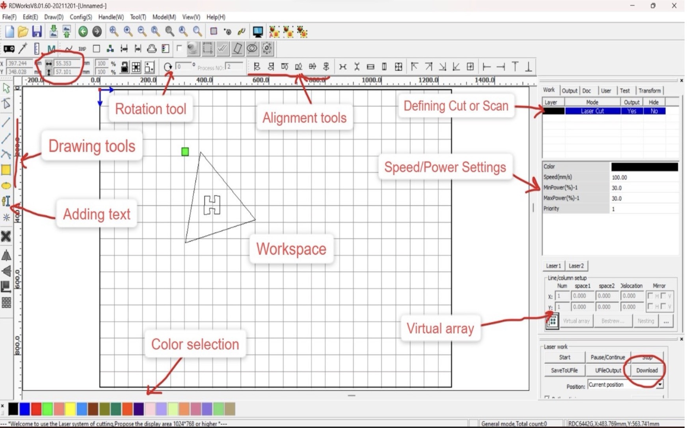Undo with the green left arrow icon
Image resolution: width=689 pixels, height=428 pixels.
click(83, 31)
